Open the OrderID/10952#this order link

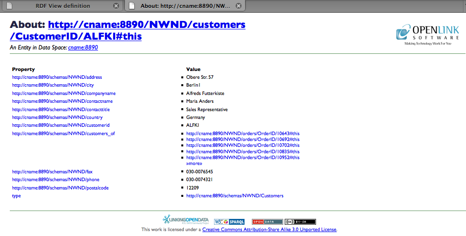(243, 158)
